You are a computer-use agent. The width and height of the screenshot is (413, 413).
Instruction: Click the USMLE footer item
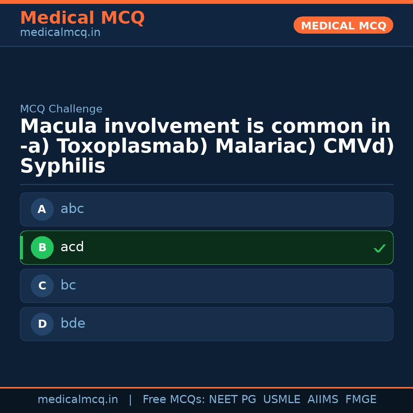282,399
